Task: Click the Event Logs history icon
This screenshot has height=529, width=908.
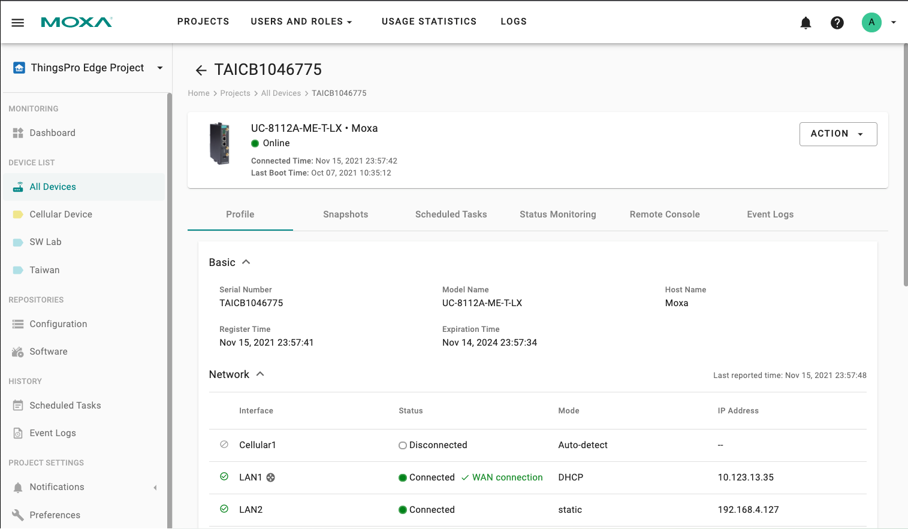Action: (18, 433)
